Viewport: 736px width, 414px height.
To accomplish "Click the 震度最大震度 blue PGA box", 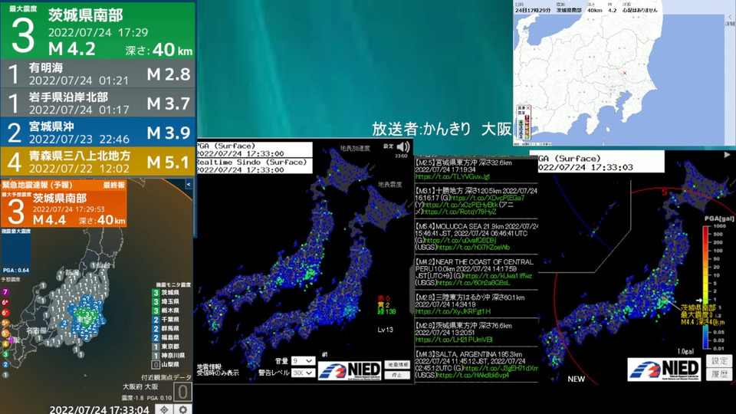I will [16, 254].
